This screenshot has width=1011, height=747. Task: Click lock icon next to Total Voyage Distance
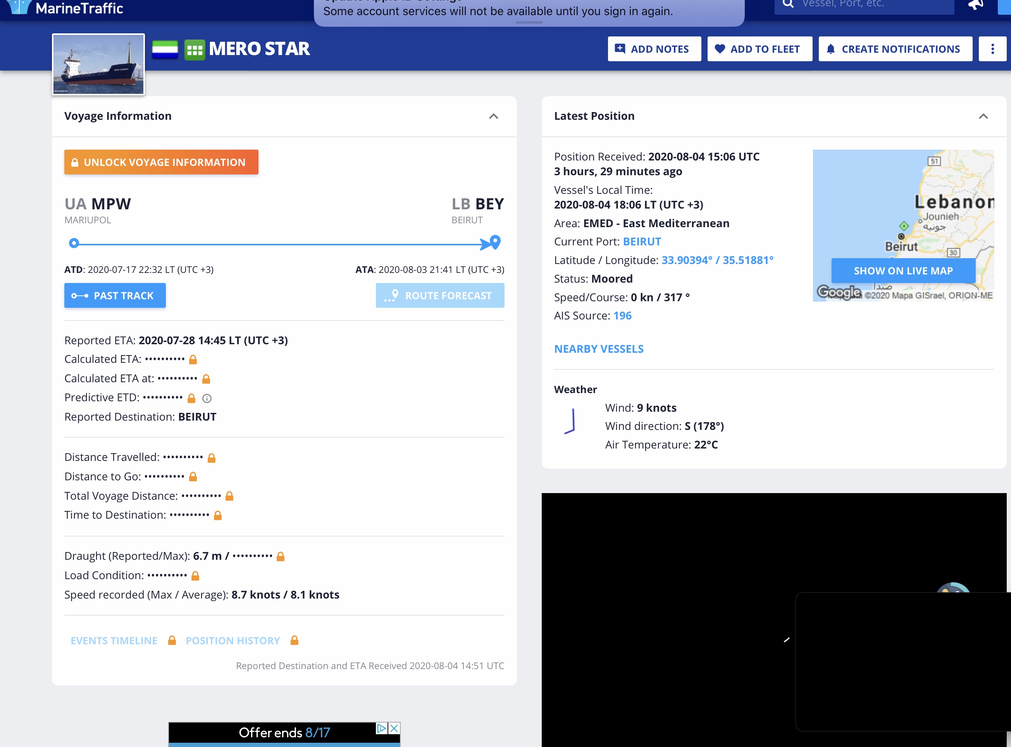[x=229, y=496]
